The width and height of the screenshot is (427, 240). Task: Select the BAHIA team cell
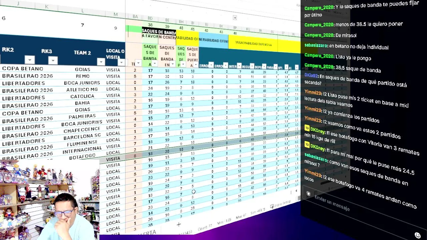point(82,103)
